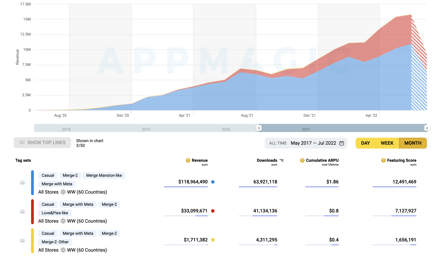The width and height of the screenshot is (441, 259).
Task: Switch chart granularity to WEEK
Action: click(x=387, y=143)
